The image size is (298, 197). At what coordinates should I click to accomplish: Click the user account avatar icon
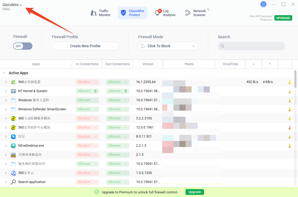pyautogui.click(x=263, y=4)
